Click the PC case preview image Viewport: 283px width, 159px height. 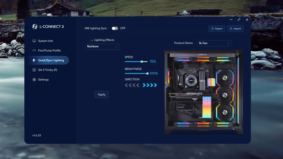tap(203, 92)
